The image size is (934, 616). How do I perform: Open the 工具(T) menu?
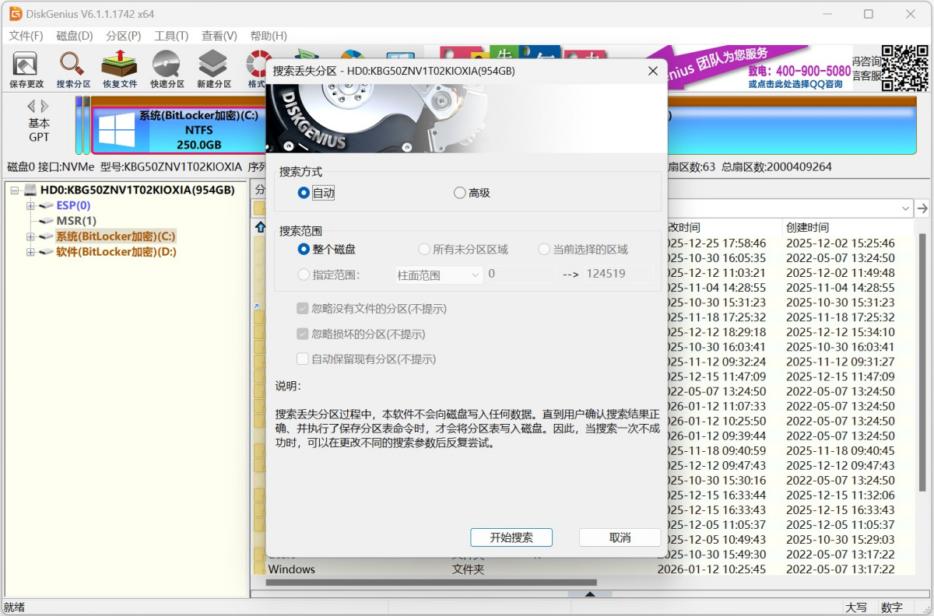tap(171, 36)
